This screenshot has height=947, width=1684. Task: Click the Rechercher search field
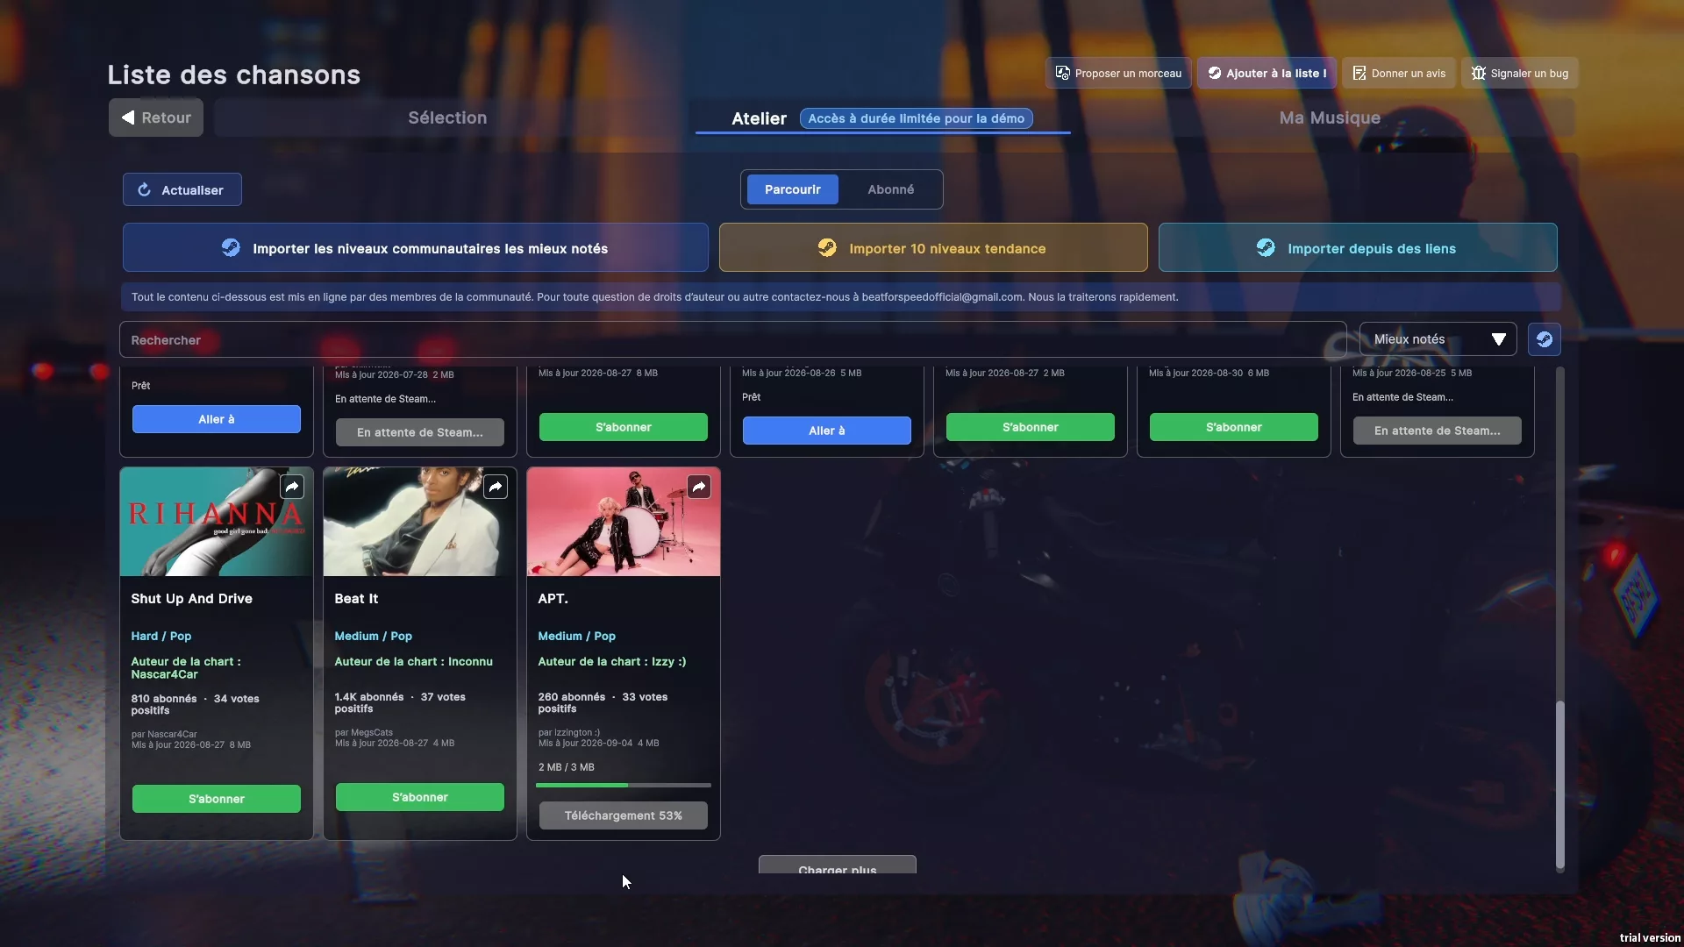[x=733, y=340]
